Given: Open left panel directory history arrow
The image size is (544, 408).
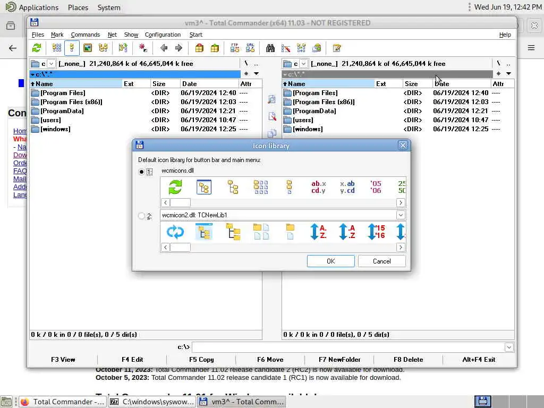Looking at the screenshot, I should click(257, 73).
